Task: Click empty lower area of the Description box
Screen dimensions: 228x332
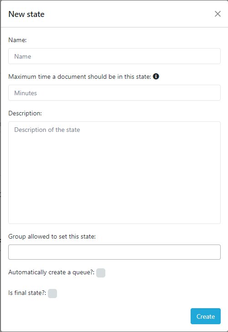Action: click(x=114, y=190)
